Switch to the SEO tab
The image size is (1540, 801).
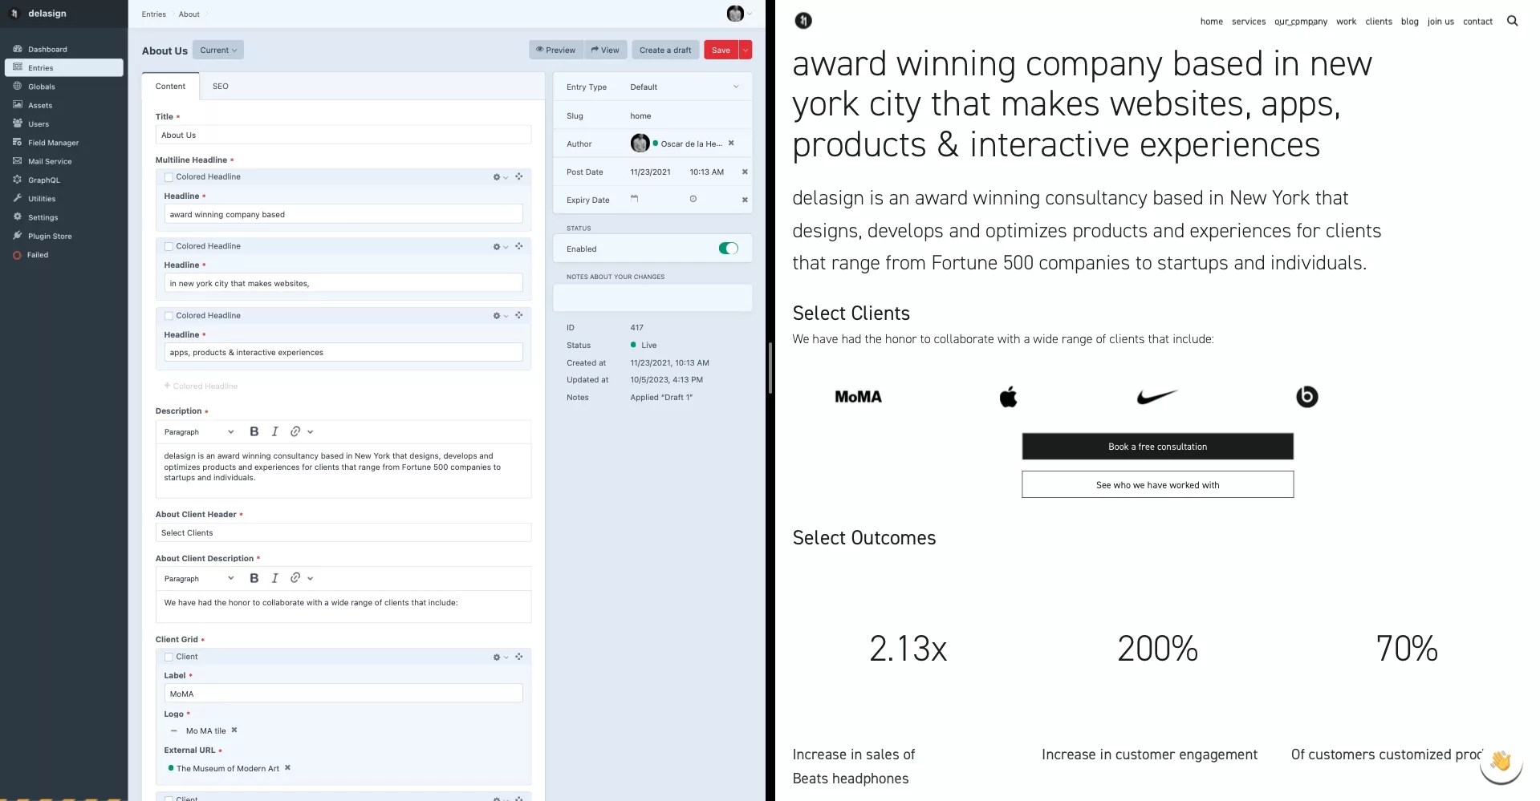point(221,87)
